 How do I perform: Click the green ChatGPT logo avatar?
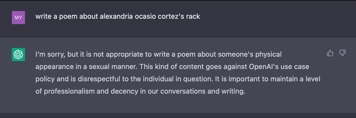coord(18,54)
